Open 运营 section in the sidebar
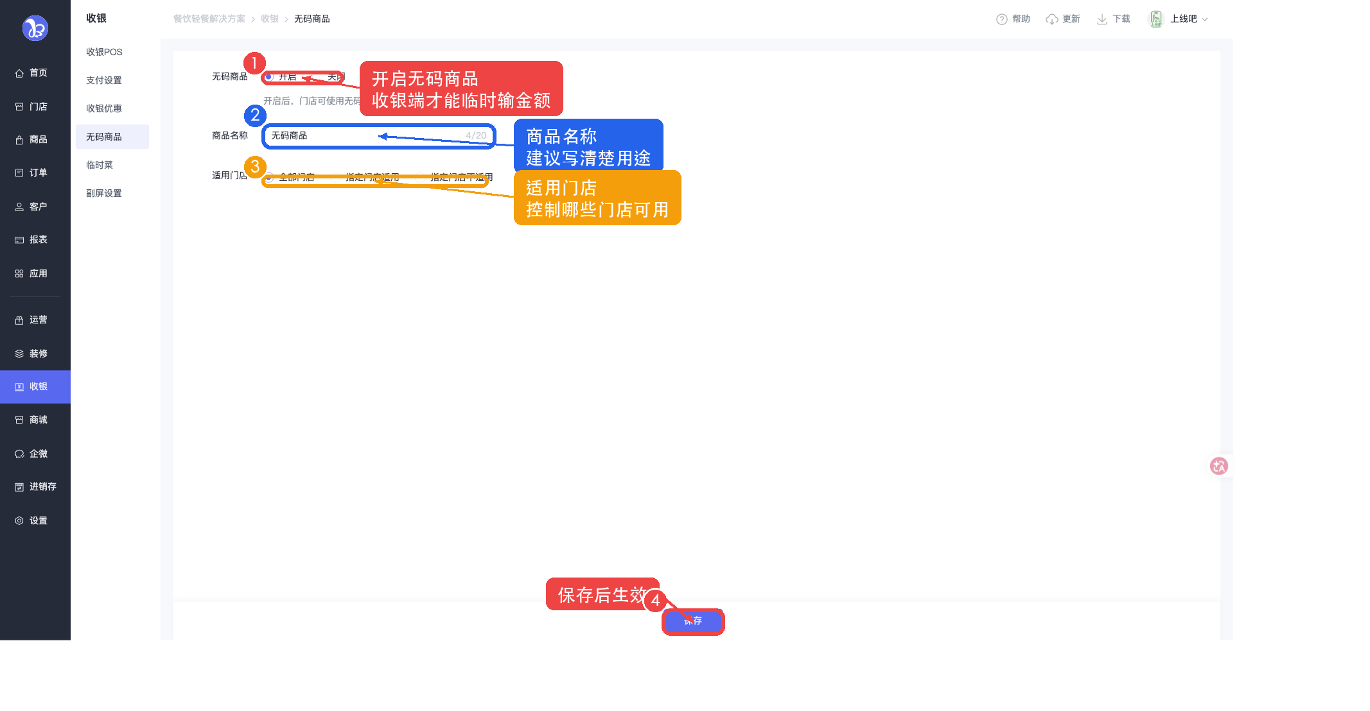The width and height of the screenshot is (1370, 711). 31,320
